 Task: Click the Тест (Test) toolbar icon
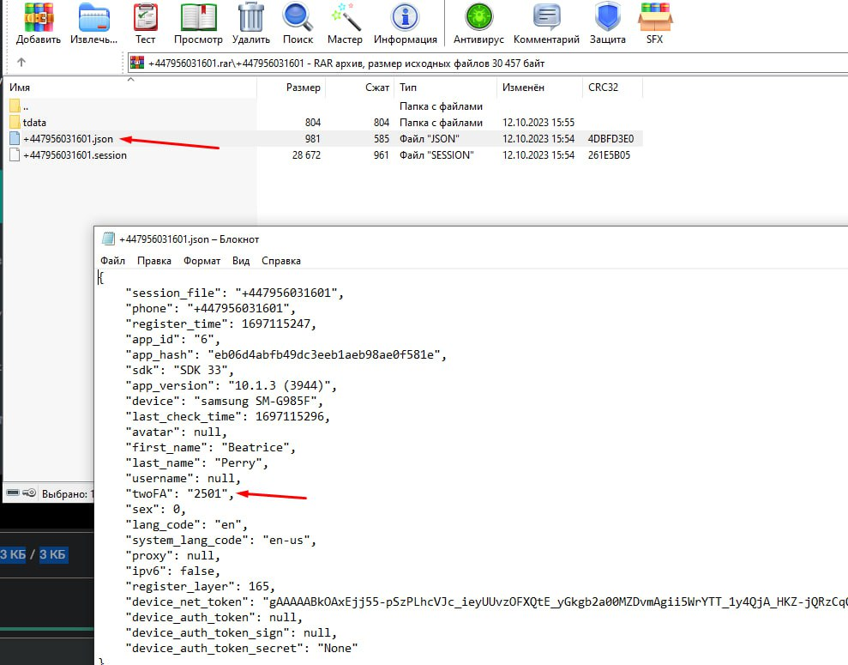click(146, 17)
